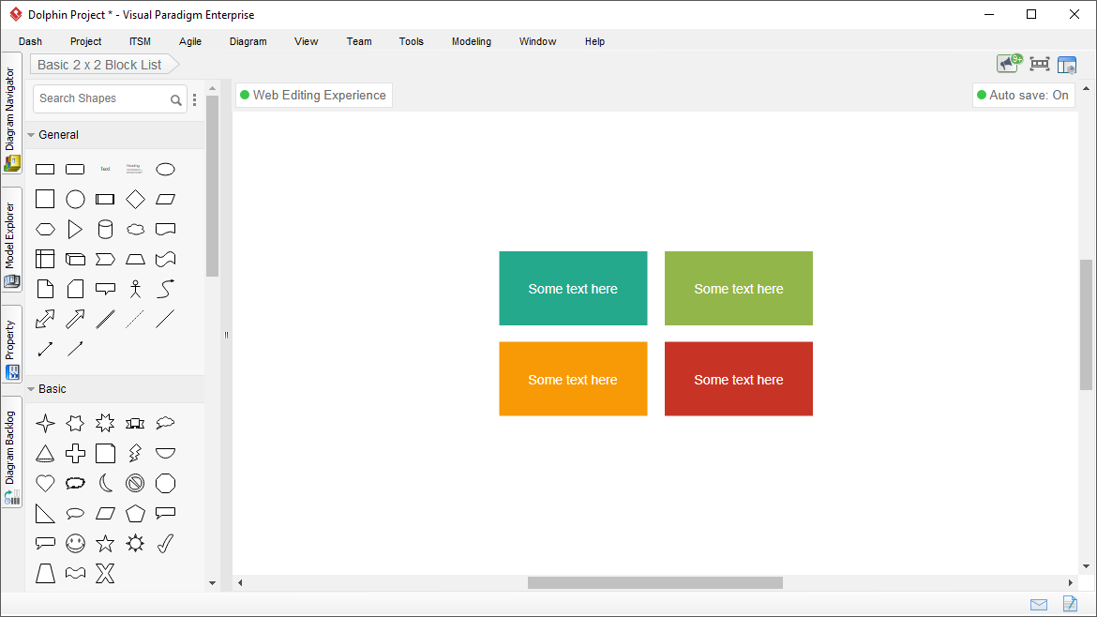
Task: Open shape palette options three-dot menu
Action: click(195, 99)
